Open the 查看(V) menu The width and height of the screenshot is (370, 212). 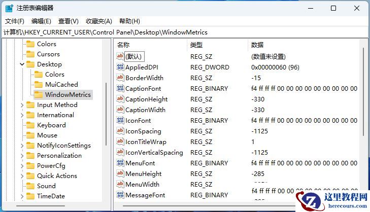point(68,21)
